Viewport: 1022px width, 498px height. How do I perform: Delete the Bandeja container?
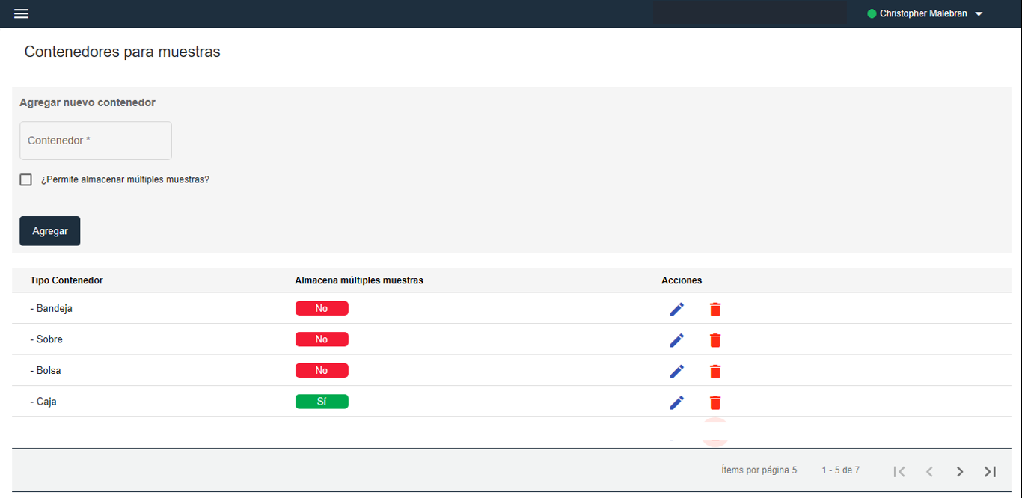[715, 310]
